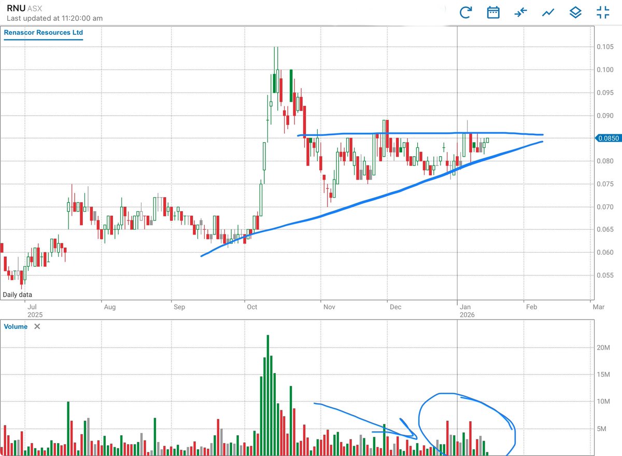622x456 pixels.
Task: Click the collapse fullscreen icon
Action: (603, 12)
